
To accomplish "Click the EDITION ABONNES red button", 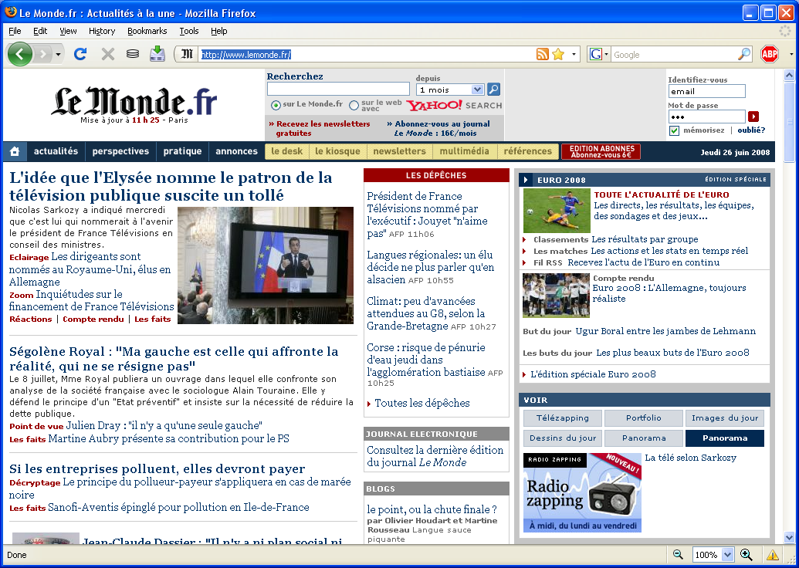I will pos(601,152).
